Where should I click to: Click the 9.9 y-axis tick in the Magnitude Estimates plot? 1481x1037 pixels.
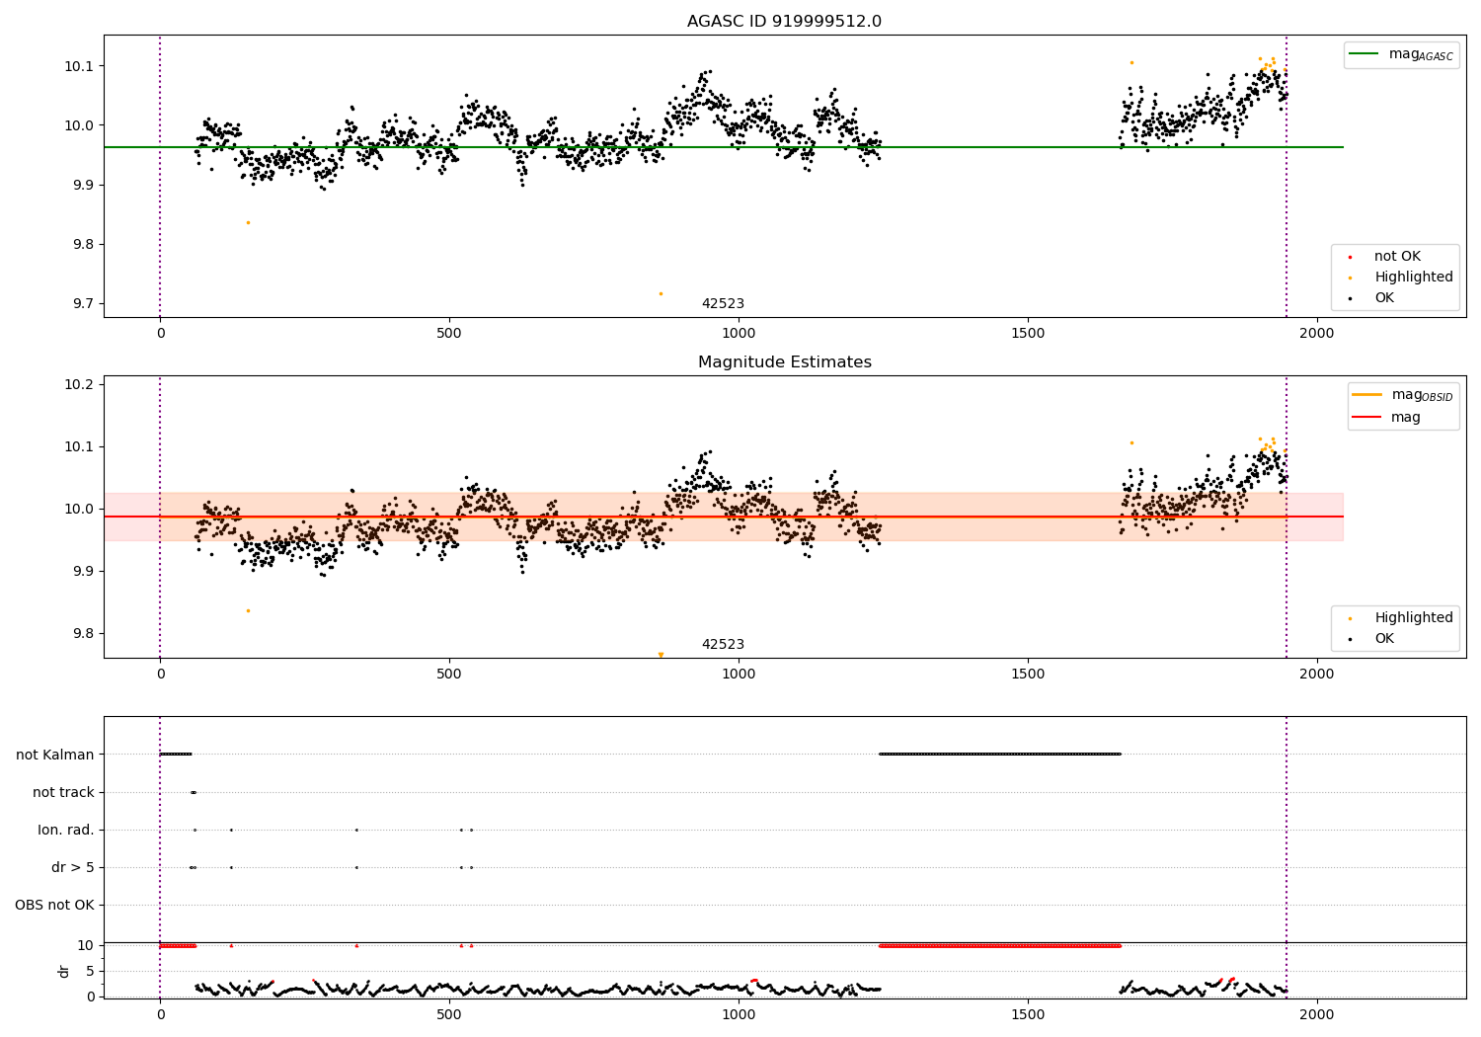(81, 572)
